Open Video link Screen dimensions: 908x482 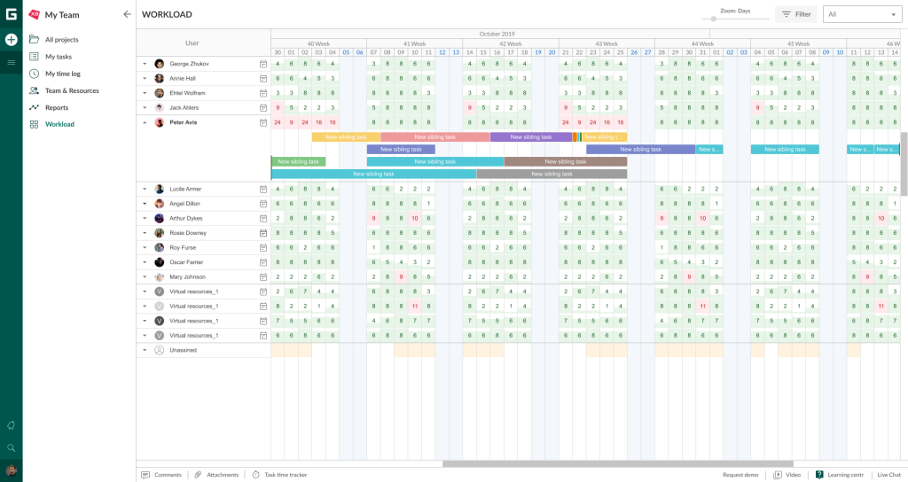click(x=787, y=475)
